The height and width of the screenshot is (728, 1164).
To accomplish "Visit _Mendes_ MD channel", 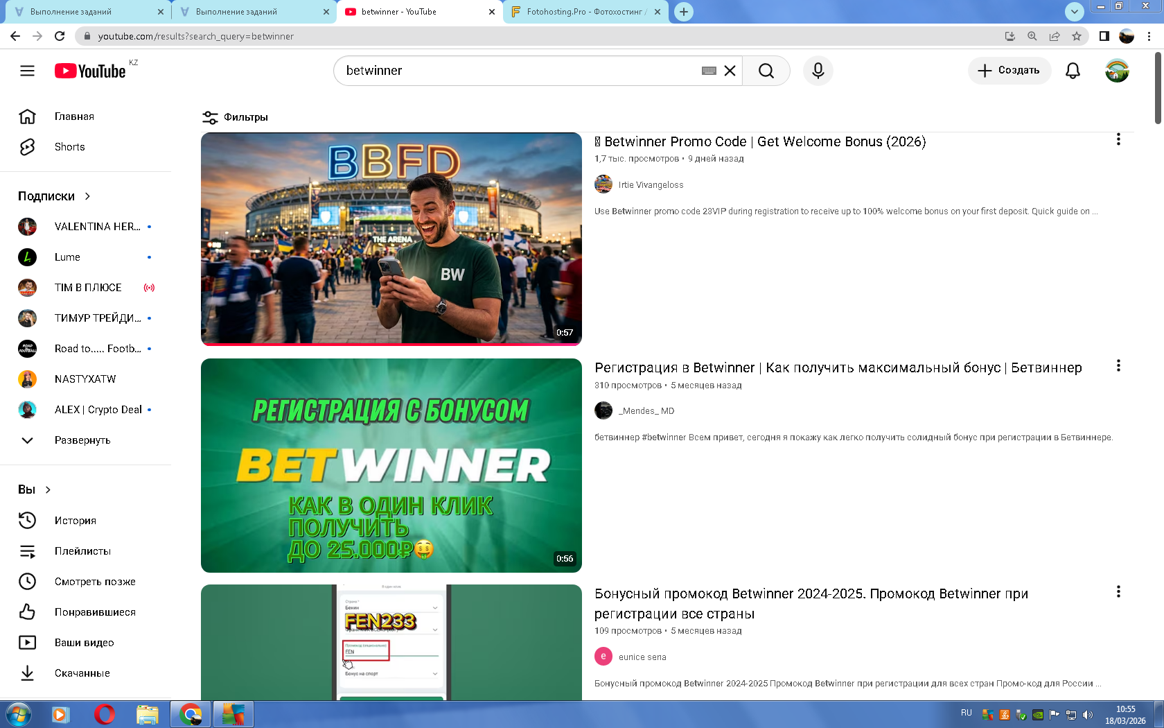I will coord(646,411).
